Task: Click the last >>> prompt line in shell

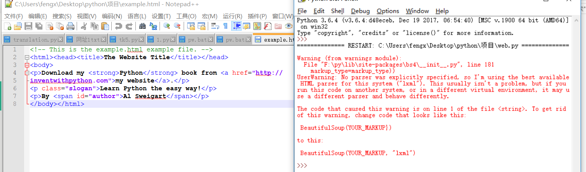Action: (350, 166)
